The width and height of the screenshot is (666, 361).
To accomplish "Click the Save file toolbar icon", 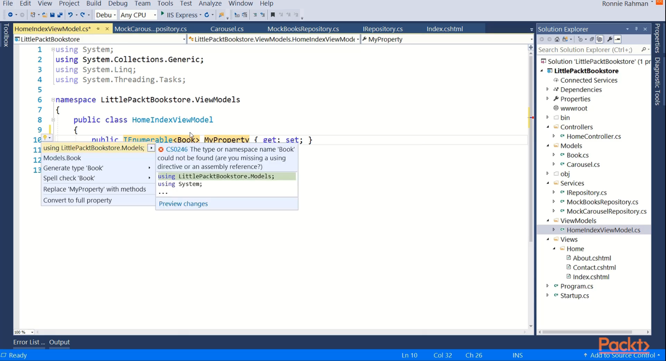I will click(52, 15).
